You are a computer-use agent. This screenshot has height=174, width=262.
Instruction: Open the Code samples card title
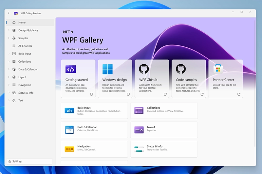point(186,80)
